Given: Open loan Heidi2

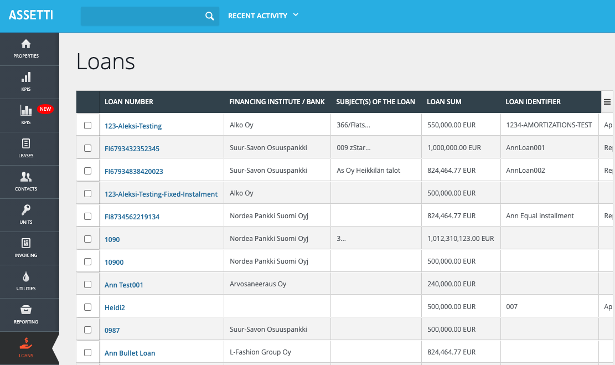Looking at the screenshot, I should click(115, 308).
